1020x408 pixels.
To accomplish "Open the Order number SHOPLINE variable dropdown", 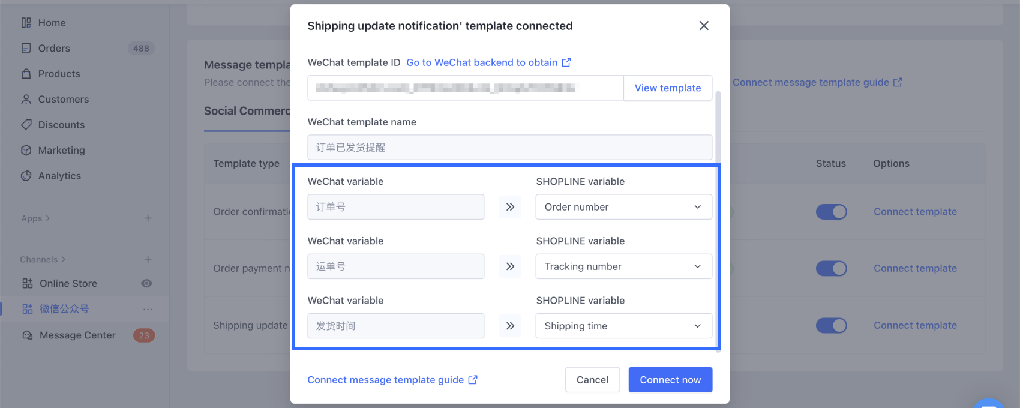I will point(623,207).
